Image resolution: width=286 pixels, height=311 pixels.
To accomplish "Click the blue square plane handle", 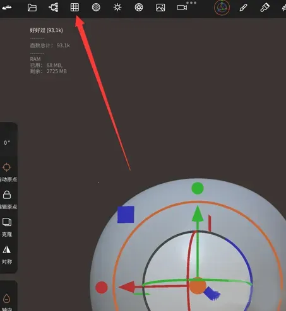I will point(126,214).
